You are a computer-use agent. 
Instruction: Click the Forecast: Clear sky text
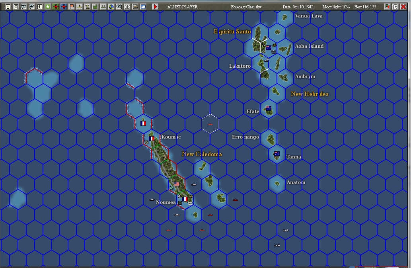[x=246, y=7]
